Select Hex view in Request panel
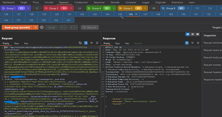 tap(26, 43)
